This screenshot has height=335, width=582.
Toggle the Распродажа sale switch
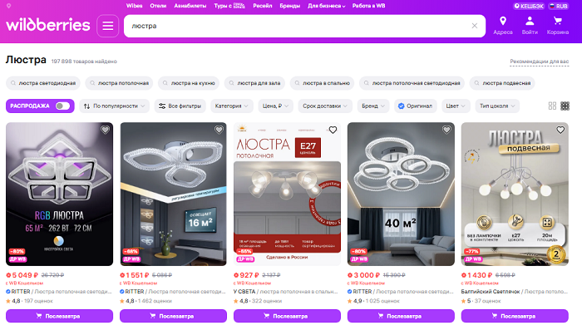click(62, 106)
